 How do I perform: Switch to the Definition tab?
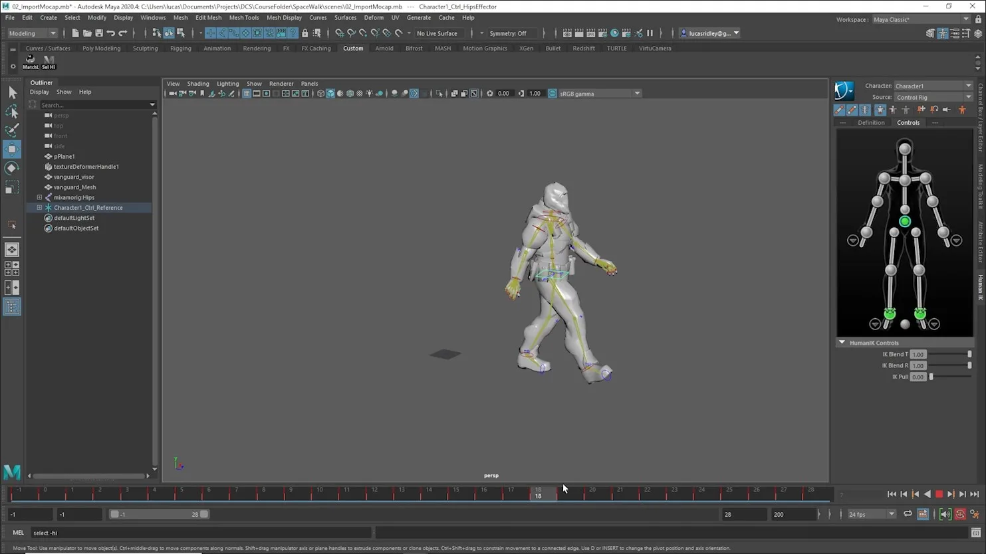click(x=872, y=122)
